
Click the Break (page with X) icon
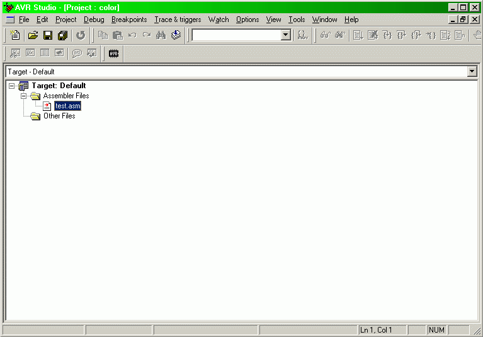pyautogui.click(x=373, y=35)
